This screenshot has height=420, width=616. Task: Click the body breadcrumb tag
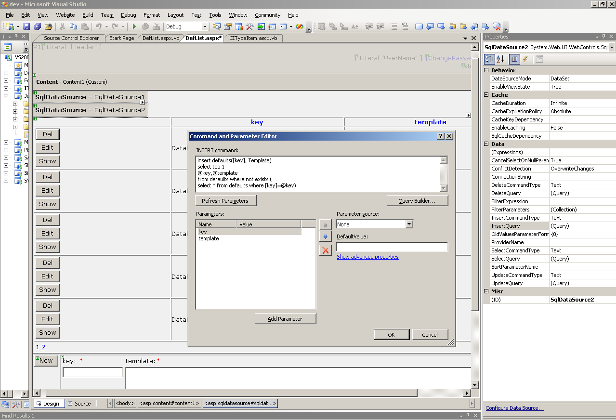point(125,403)
